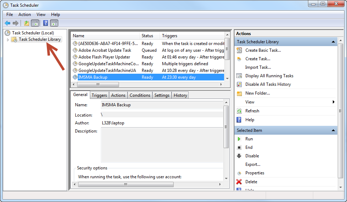Click Import Task... in the Actions pane

tap(258, 67)
